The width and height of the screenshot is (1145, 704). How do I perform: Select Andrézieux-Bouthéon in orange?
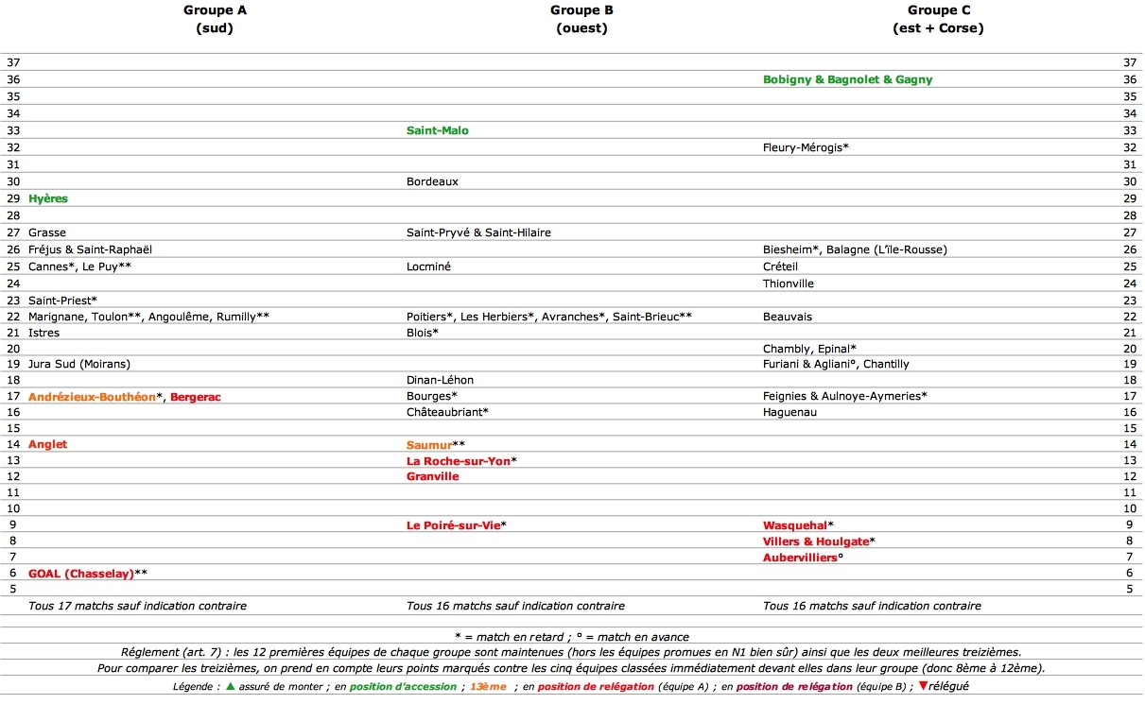tap(92, 397)
